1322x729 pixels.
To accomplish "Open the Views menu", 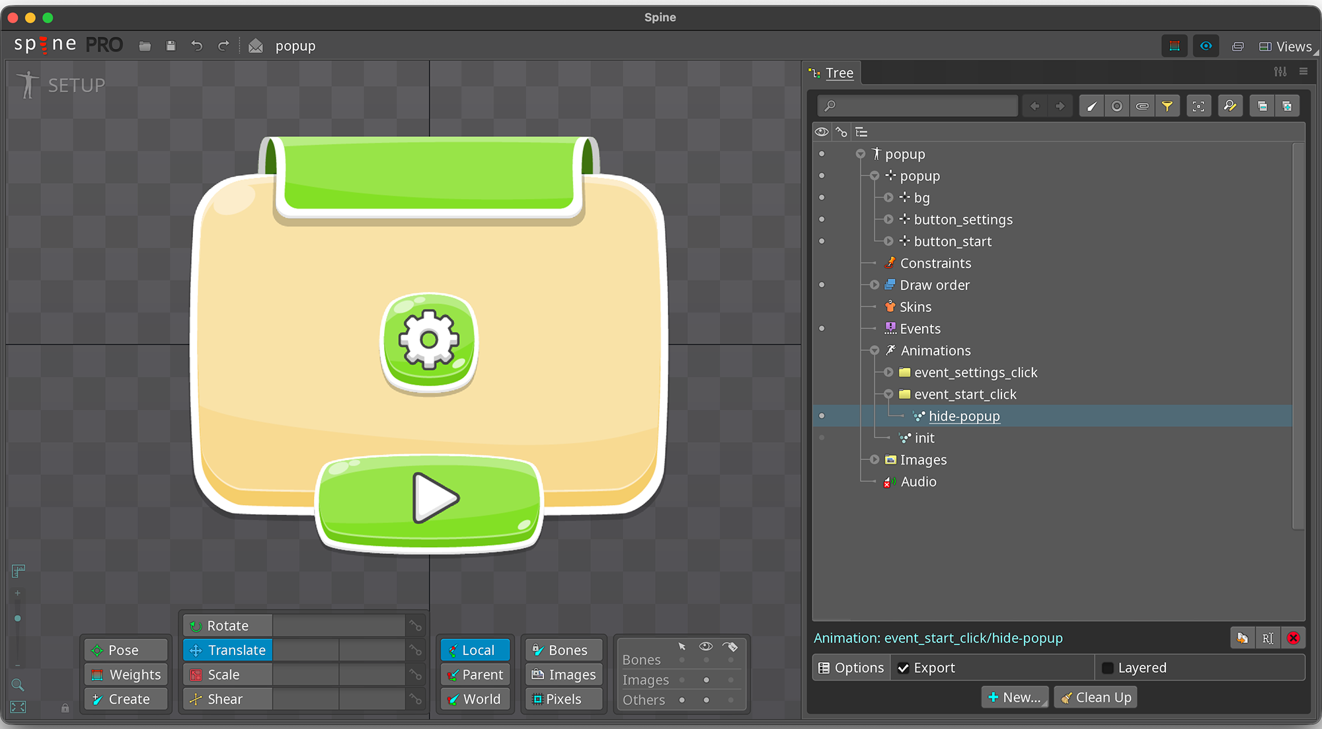I will tap(1286, 46).
